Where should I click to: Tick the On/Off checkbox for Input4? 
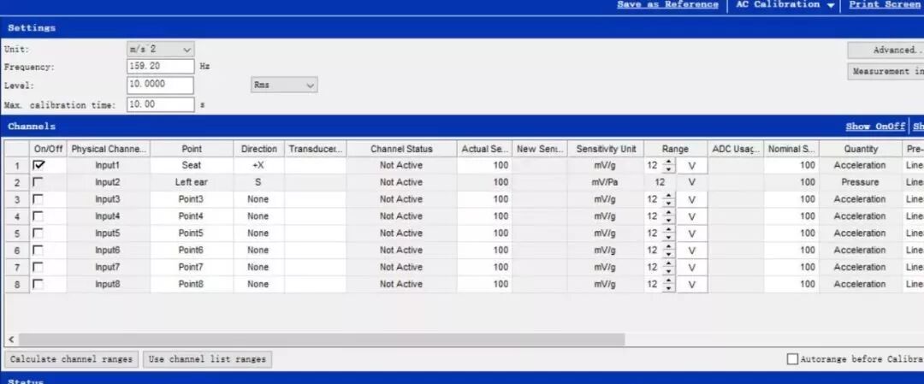tap(38, 216)
